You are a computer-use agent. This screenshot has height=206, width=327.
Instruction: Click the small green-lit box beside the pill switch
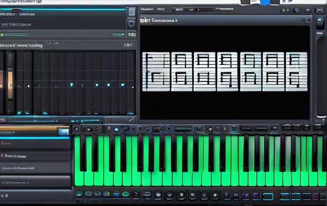132,35
